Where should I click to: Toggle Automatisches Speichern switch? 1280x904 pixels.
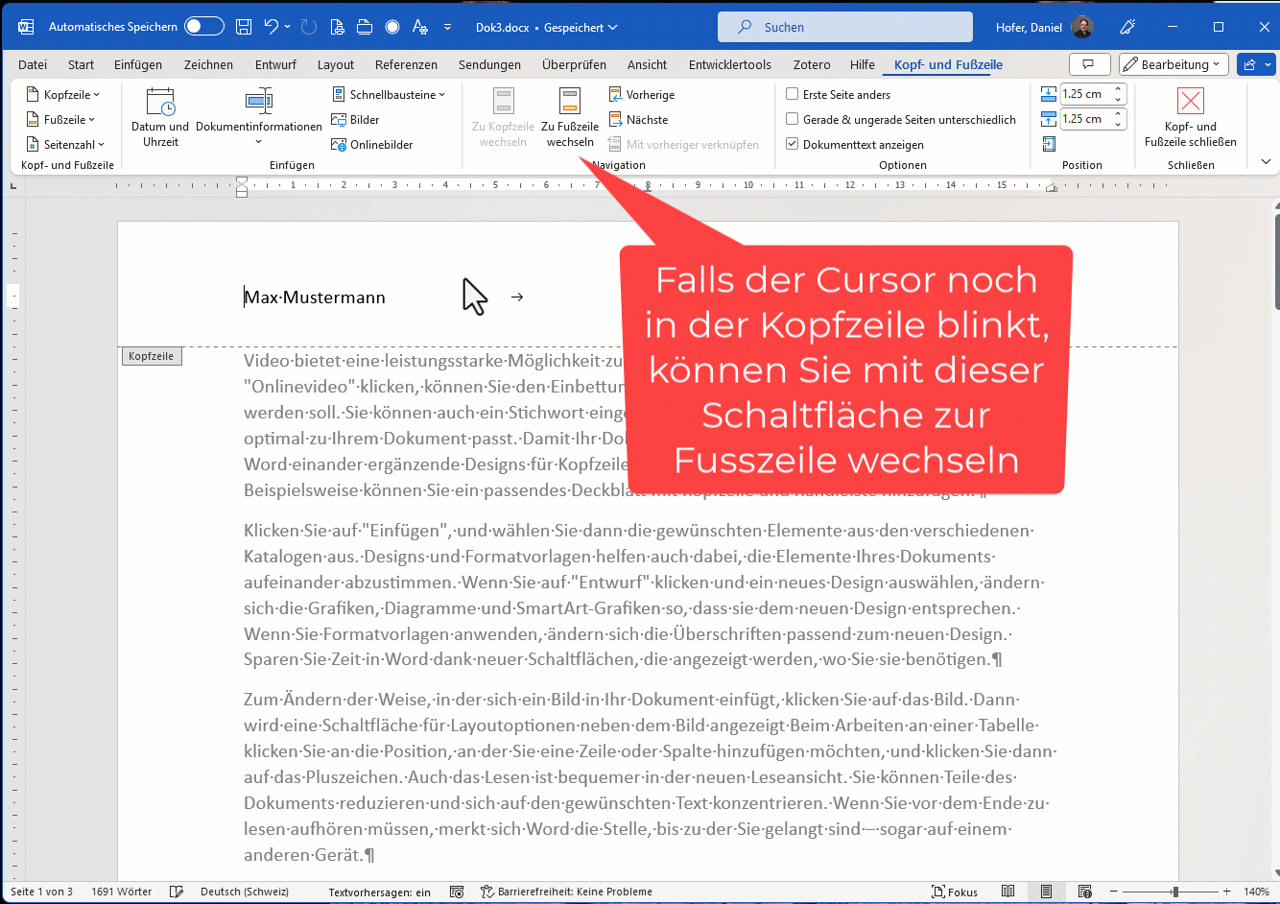(x=204, y=27)
